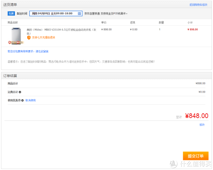Click the 商品合计 row label
The image size is (213, 170).
[13, 83]
